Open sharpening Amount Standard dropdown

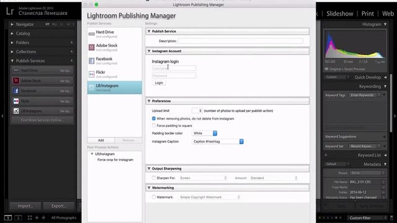[x=274, y=178]
